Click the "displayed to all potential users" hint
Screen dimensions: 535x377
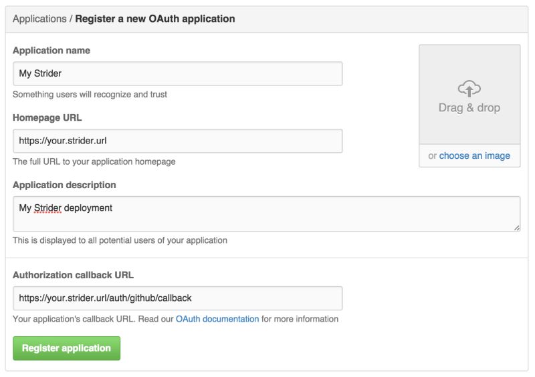(x=120, y=240)
